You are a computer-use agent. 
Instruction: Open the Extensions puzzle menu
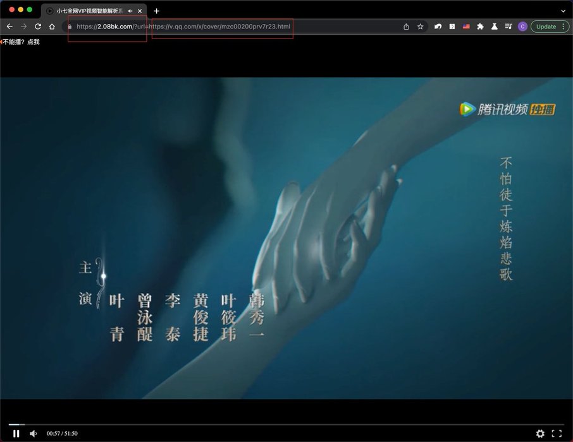click(x=480, y=27)
